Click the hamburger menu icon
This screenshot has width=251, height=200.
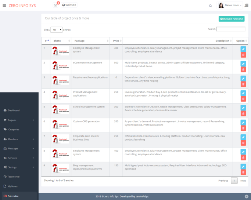click(4, 6)
